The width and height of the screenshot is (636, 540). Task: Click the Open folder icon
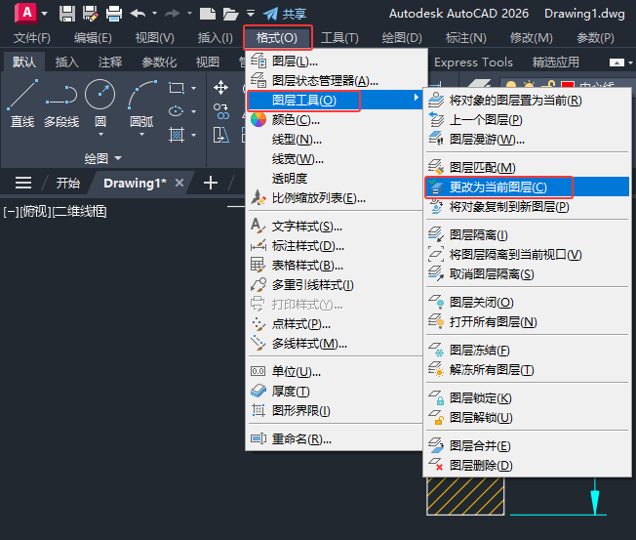pos(230,14)
